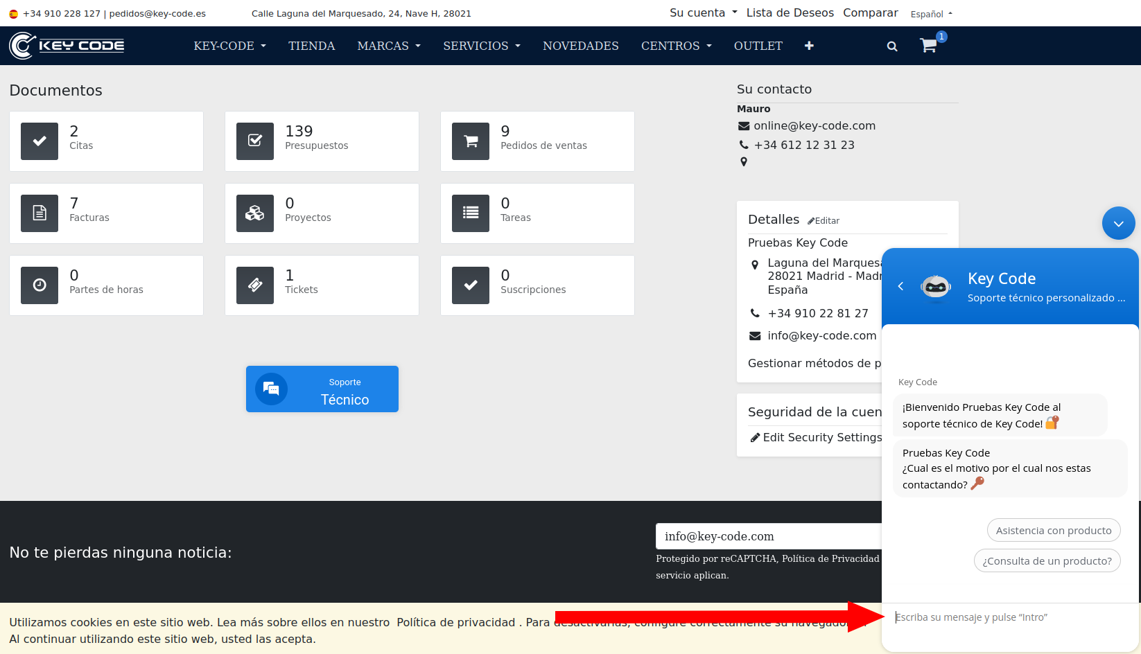Open NOVEDADES menu item
The height and width of the screenshot is (654, 1141).
580,46
